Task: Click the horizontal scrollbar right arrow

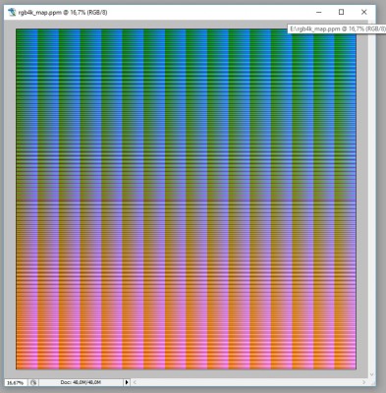Action: pyautogui.click(x=364, y=382)
